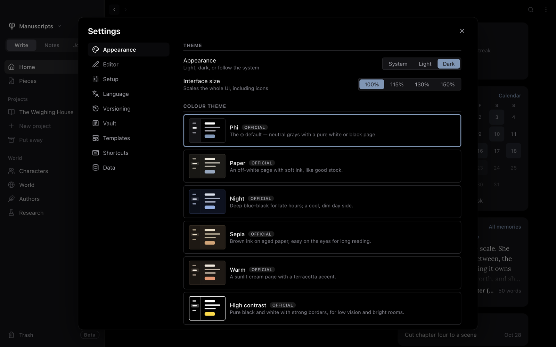The height and width of the screenshot is (347, 556).
Task: Select the Paper colour theme card
Action: [x=322, y=166]
